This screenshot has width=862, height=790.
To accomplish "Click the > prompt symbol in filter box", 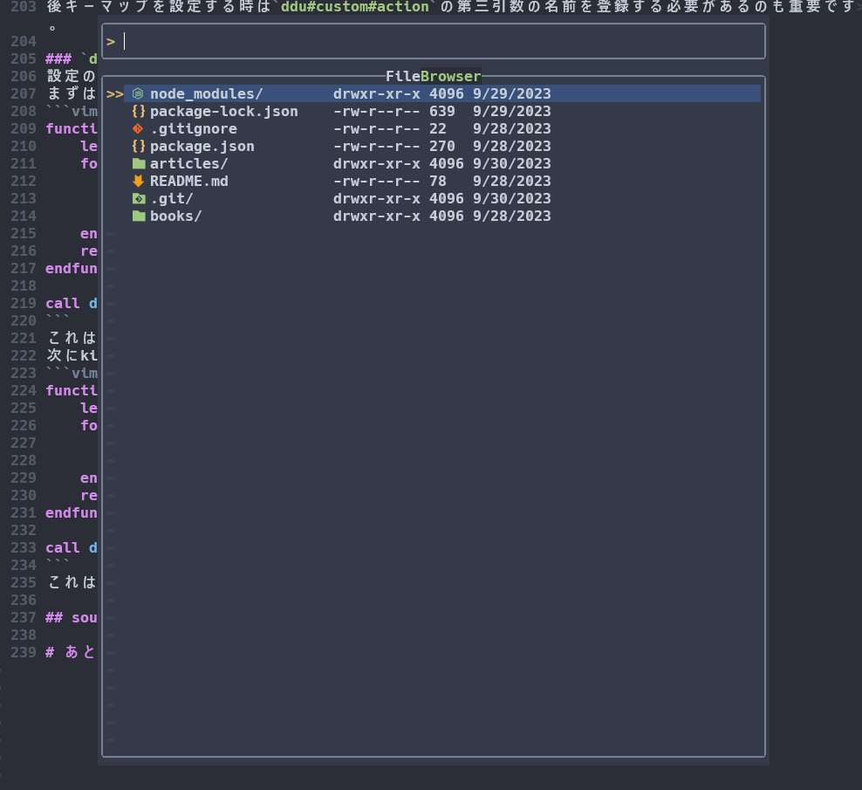I will coord(111,42).
